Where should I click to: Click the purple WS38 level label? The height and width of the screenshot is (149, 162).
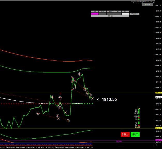119,141
